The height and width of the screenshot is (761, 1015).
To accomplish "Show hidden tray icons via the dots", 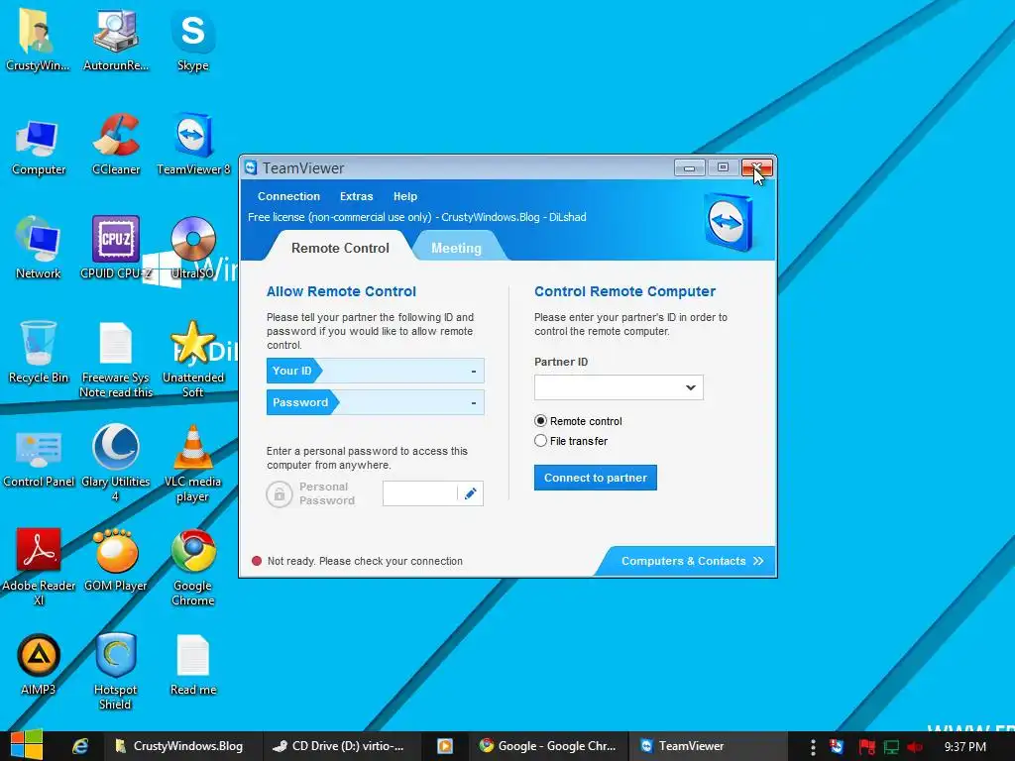I will coord(813,747).
